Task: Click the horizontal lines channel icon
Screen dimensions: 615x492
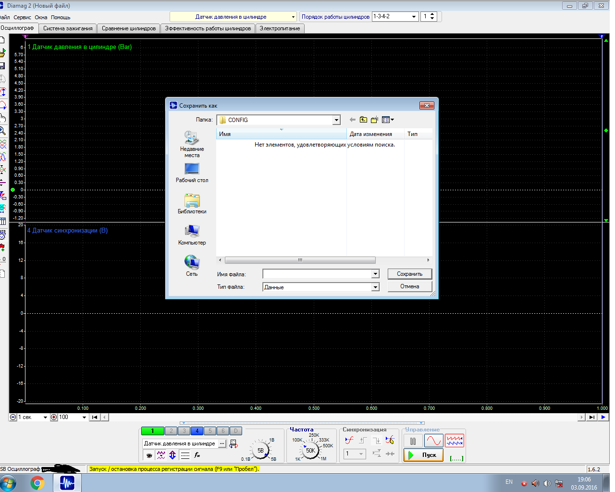Action: coord(185,455)
